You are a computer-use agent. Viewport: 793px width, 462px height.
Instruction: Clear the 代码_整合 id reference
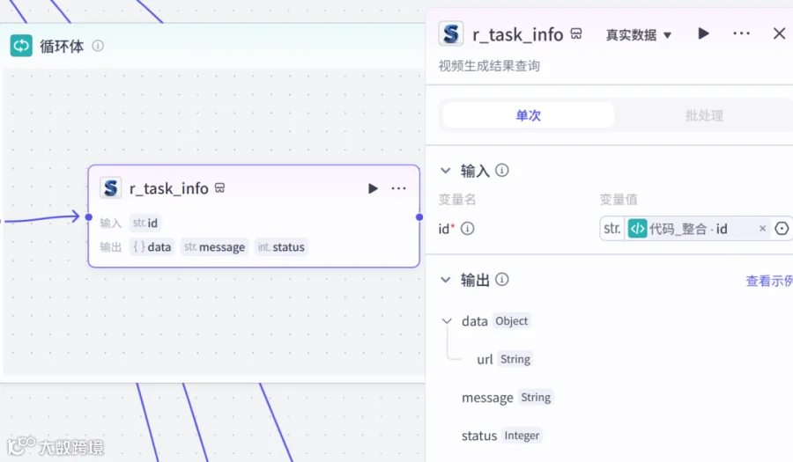pyautogui.click(x=763, y=229)
